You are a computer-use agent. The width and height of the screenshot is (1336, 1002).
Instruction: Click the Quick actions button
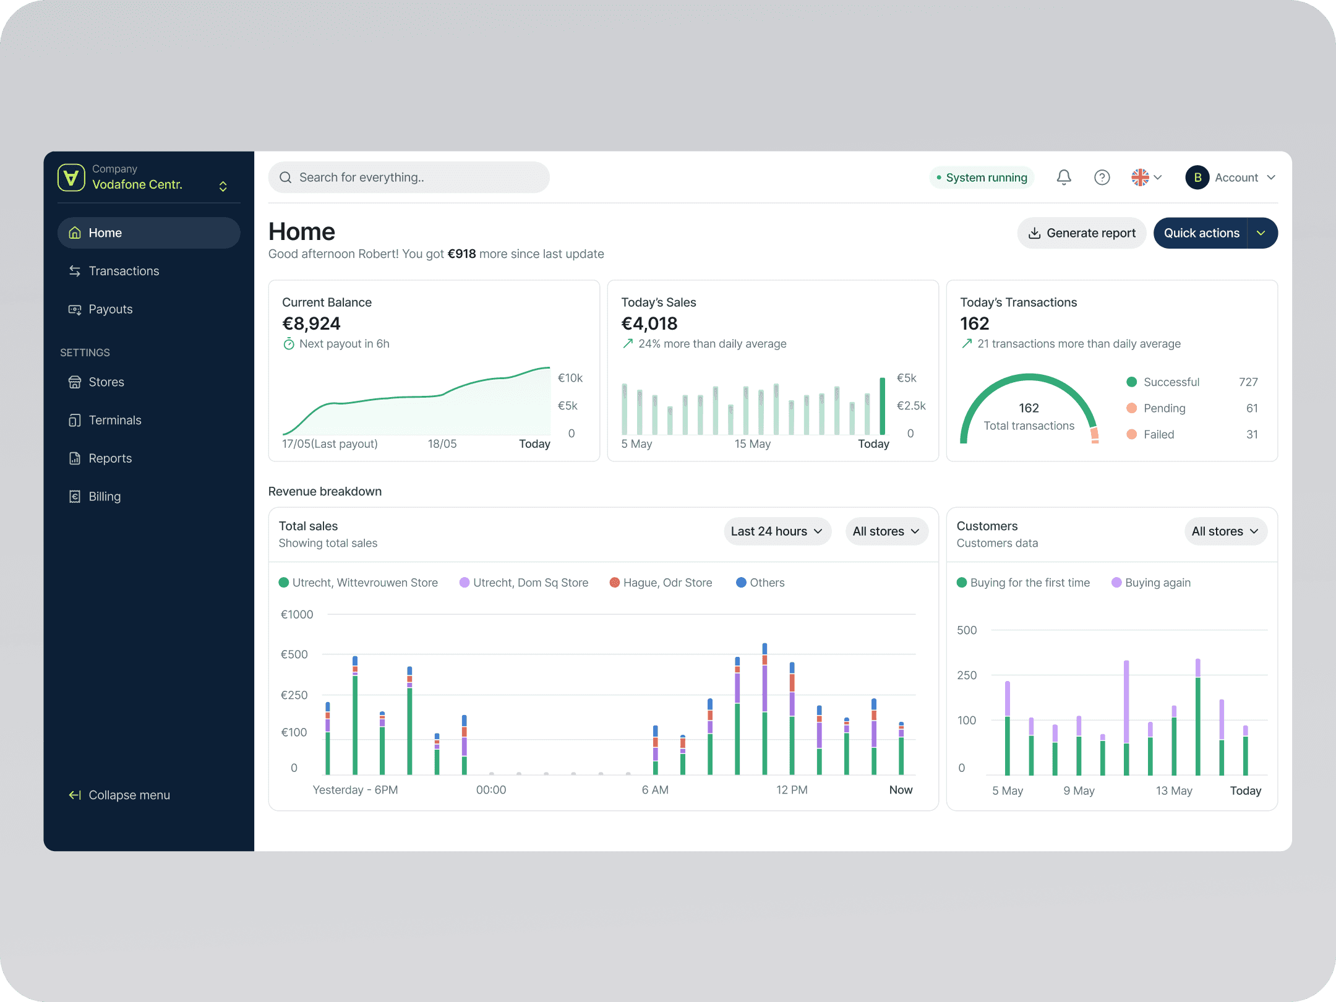point(1201,233)
